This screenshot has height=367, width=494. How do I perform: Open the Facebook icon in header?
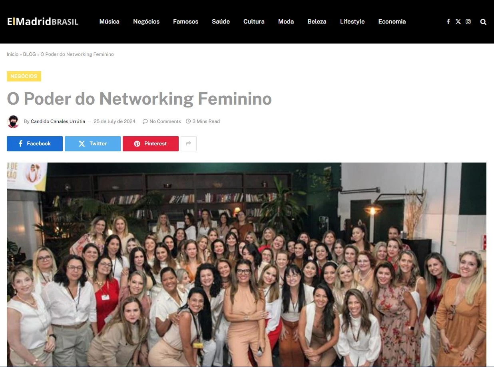pos(448,22)
